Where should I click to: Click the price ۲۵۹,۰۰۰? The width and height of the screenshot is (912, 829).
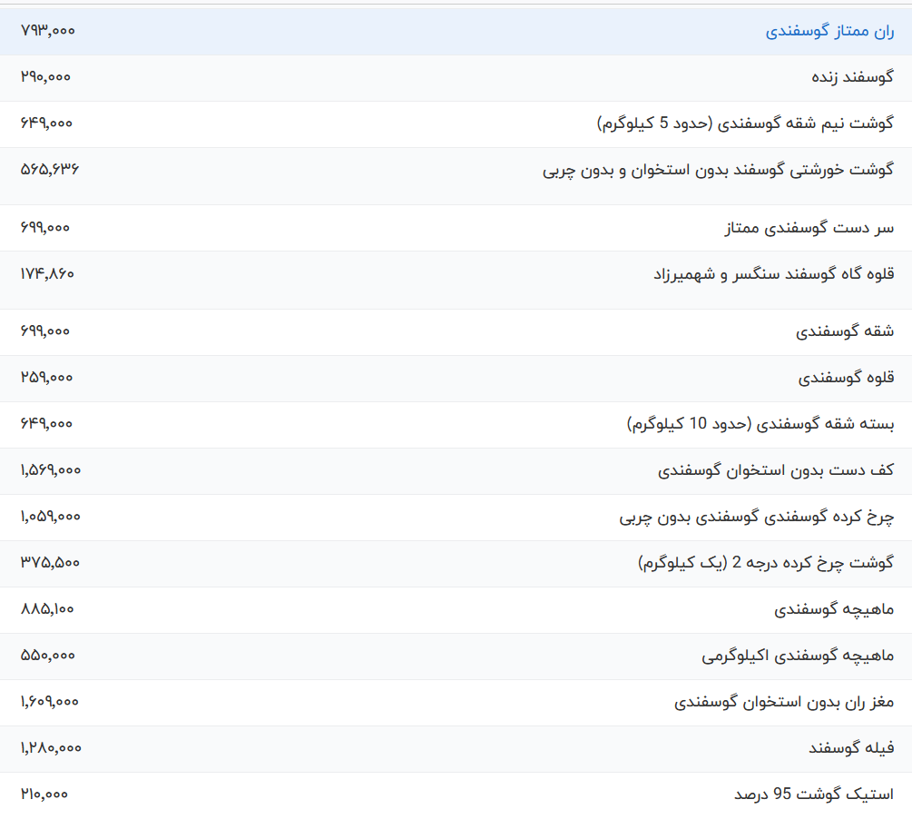(46, 378)
